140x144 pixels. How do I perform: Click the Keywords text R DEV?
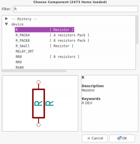pos(87,103)
